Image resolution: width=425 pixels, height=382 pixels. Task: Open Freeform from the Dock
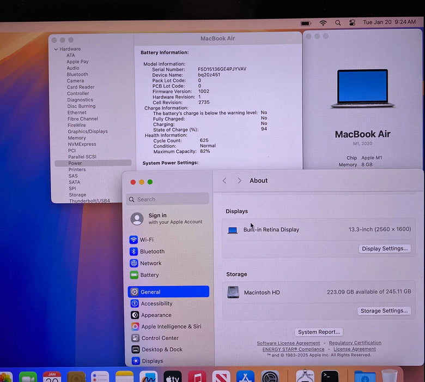click(x=148, y=377)
